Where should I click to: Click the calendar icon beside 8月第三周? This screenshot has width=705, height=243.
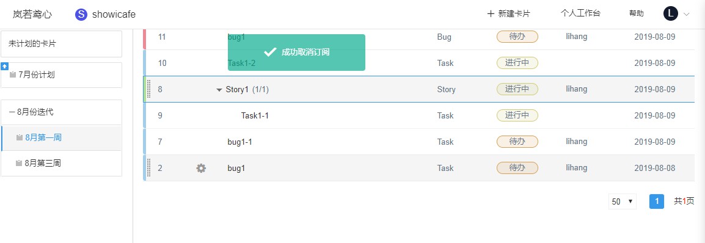coord(19,164)
